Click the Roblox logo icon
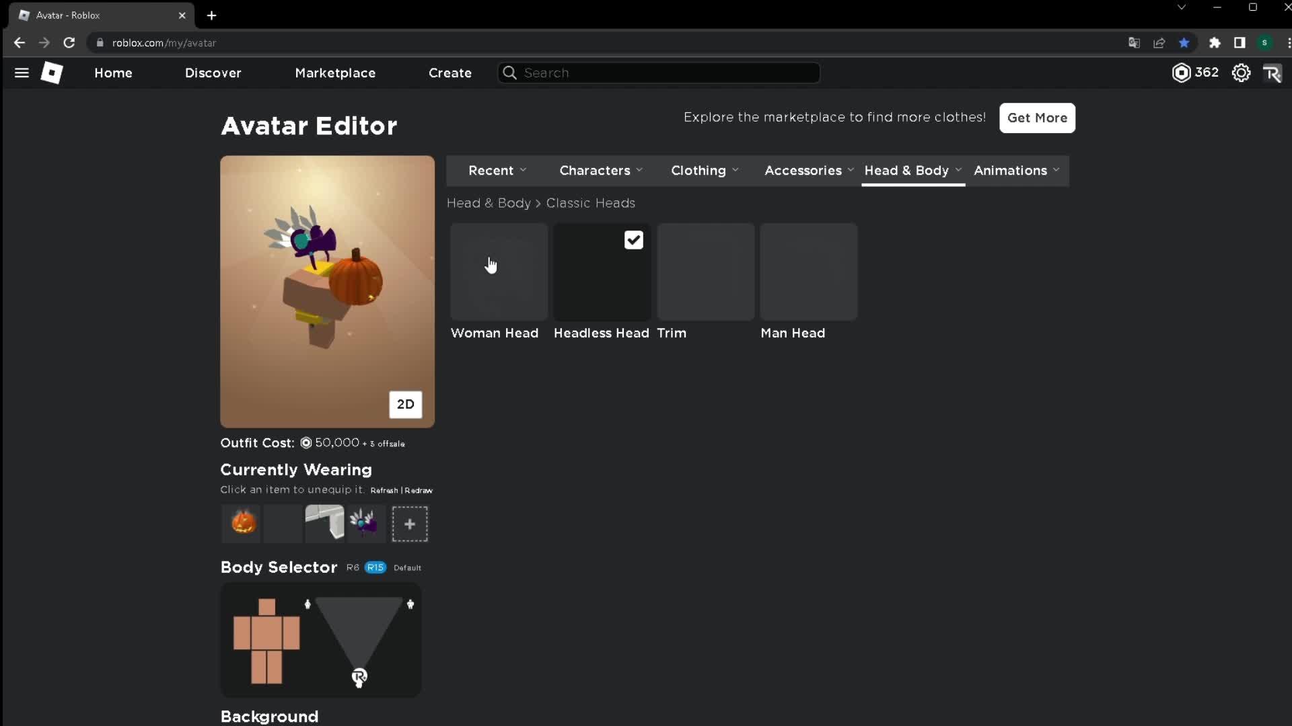This screenshot has height=726, width=1292. pos(52,73)
